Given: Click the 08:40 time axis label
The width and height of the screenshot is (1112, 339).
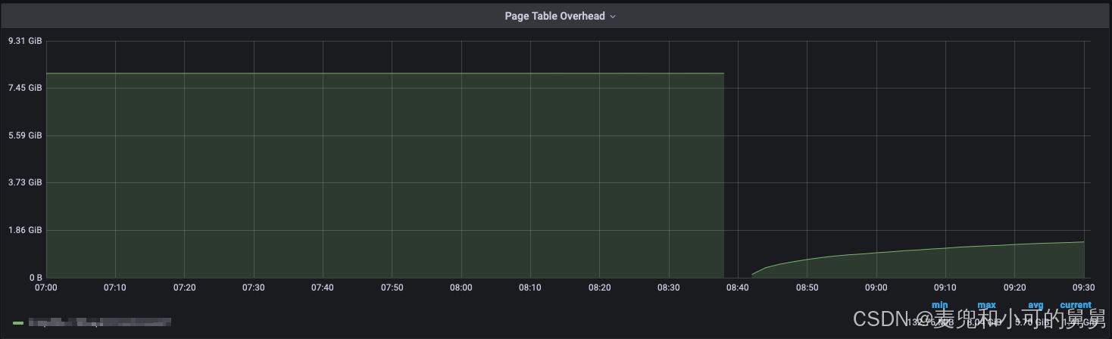Looking at the screenshot, I should tap(738, 288).
